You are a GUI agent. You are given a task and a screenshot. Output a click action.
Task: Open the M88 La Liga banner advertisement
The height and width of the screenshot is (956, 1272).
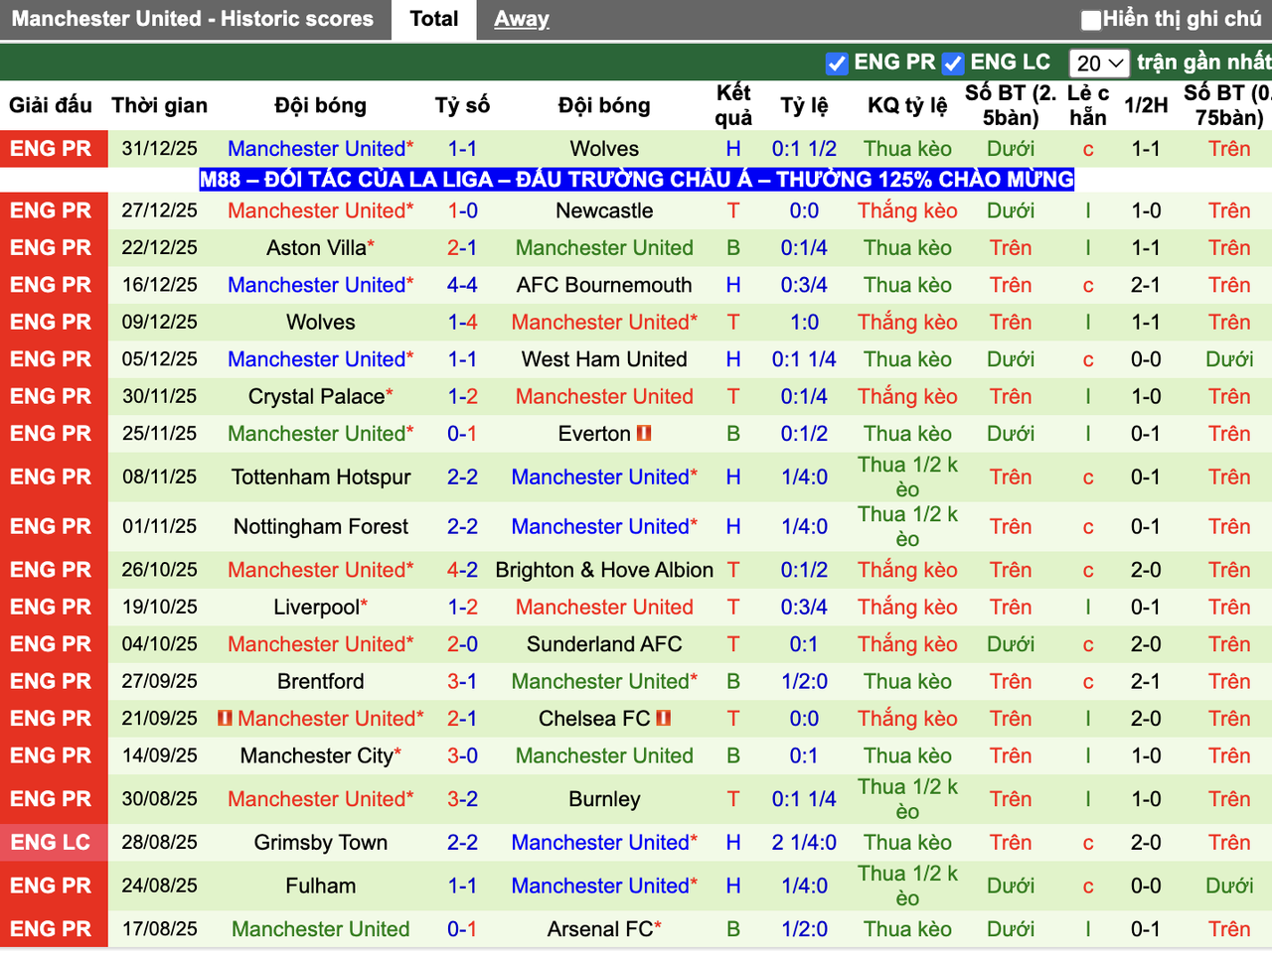point(636,180)
